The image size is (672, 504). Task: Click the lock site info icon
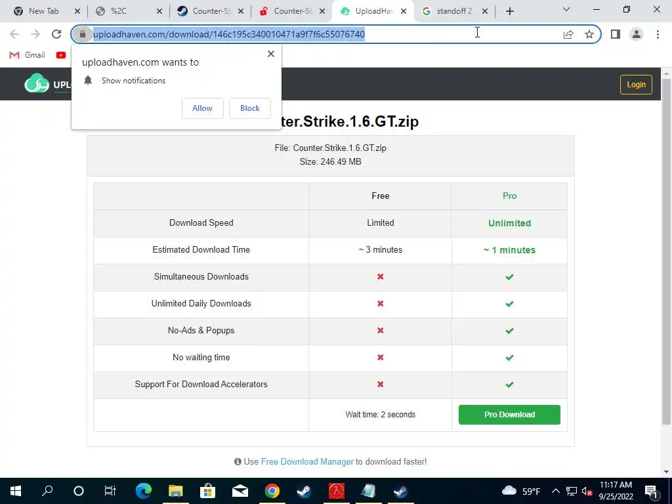click(x=83, y=34)
